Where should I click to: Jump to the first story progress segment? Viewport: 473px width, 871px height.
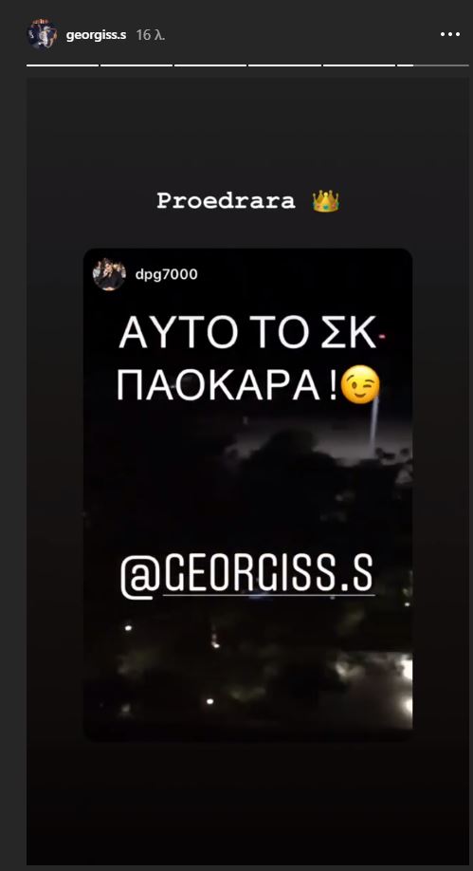click(x=63, y=65)
